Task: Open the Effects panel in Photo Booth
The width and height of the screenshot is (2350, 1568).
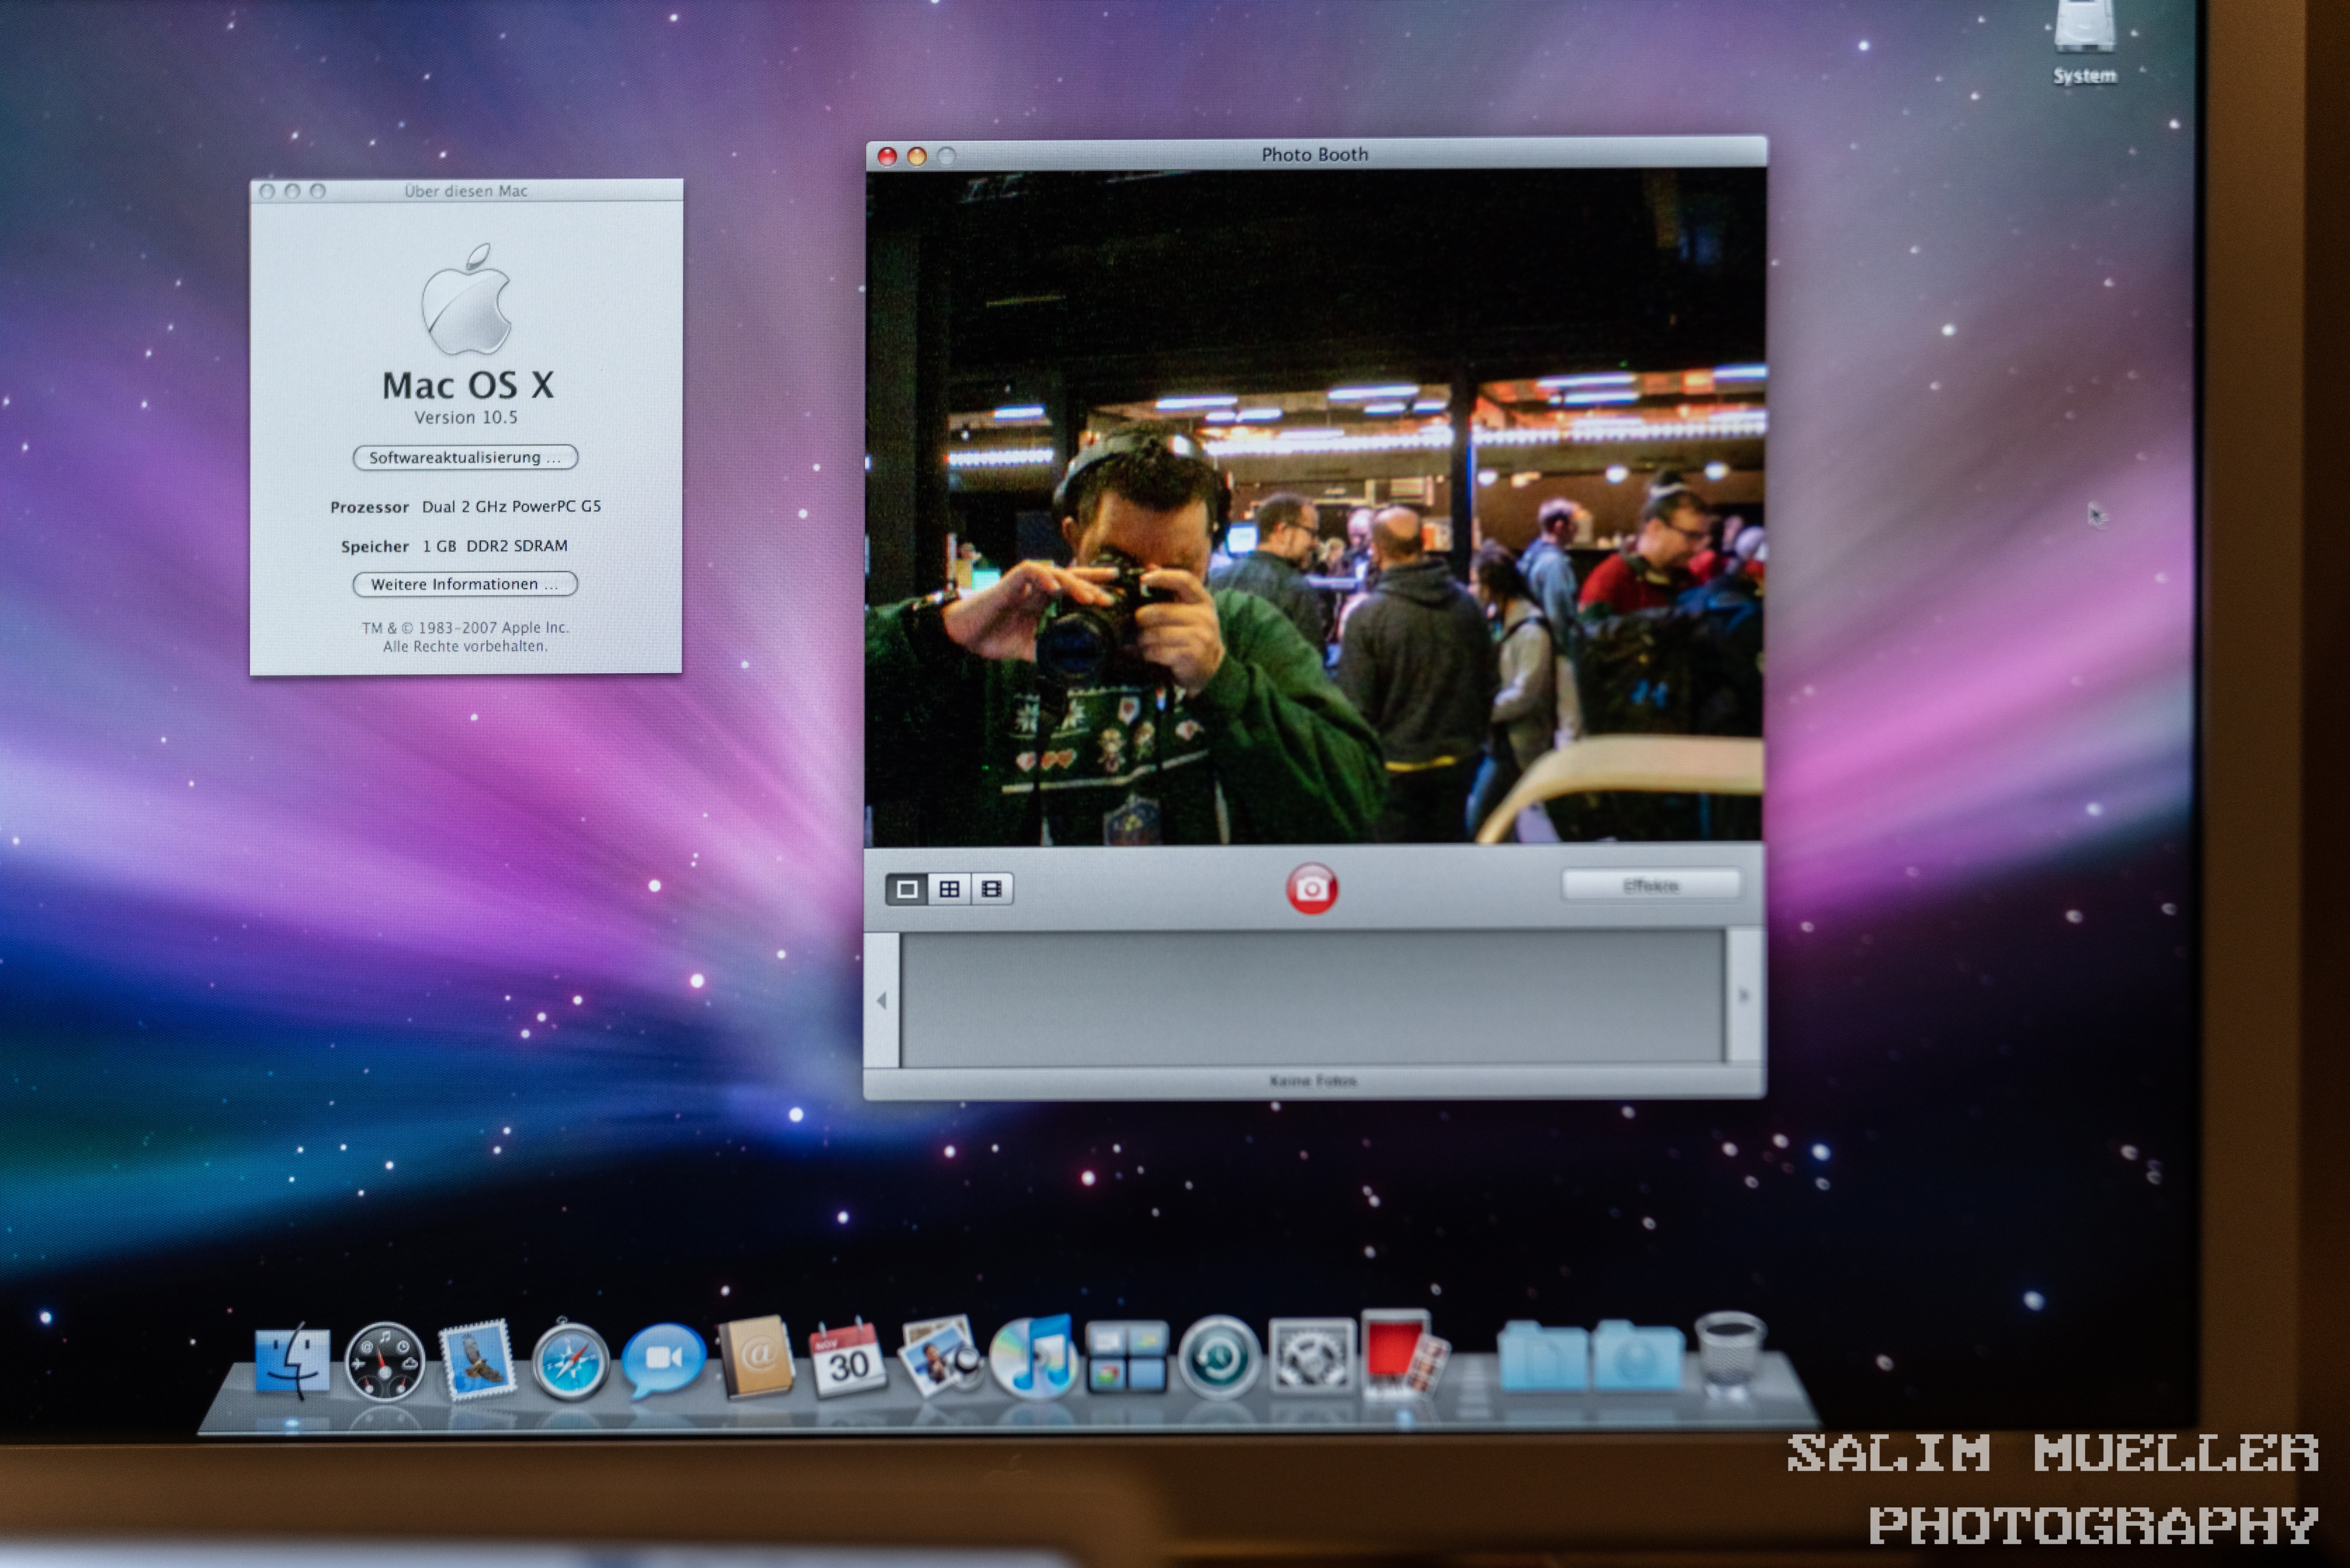Action: point(1650,885)
